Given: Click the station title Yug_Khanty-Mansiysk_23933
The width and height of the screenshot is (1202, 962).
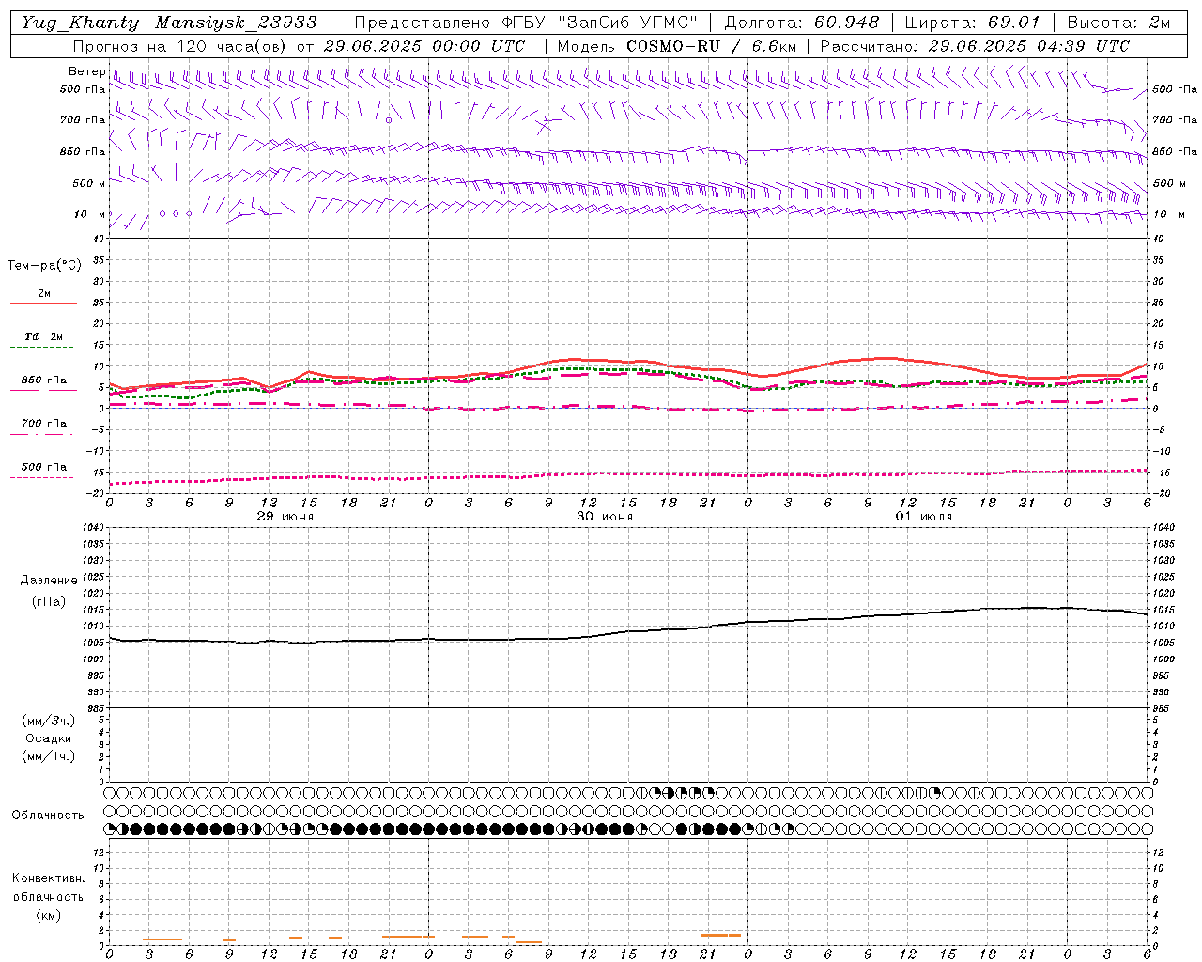Looking at the screenshot, I should (169, 23).
